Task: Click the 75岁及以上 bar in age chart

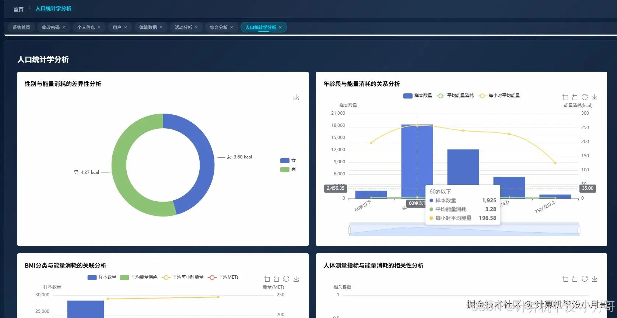Action: pyautogui.click(x=555, y=196)
